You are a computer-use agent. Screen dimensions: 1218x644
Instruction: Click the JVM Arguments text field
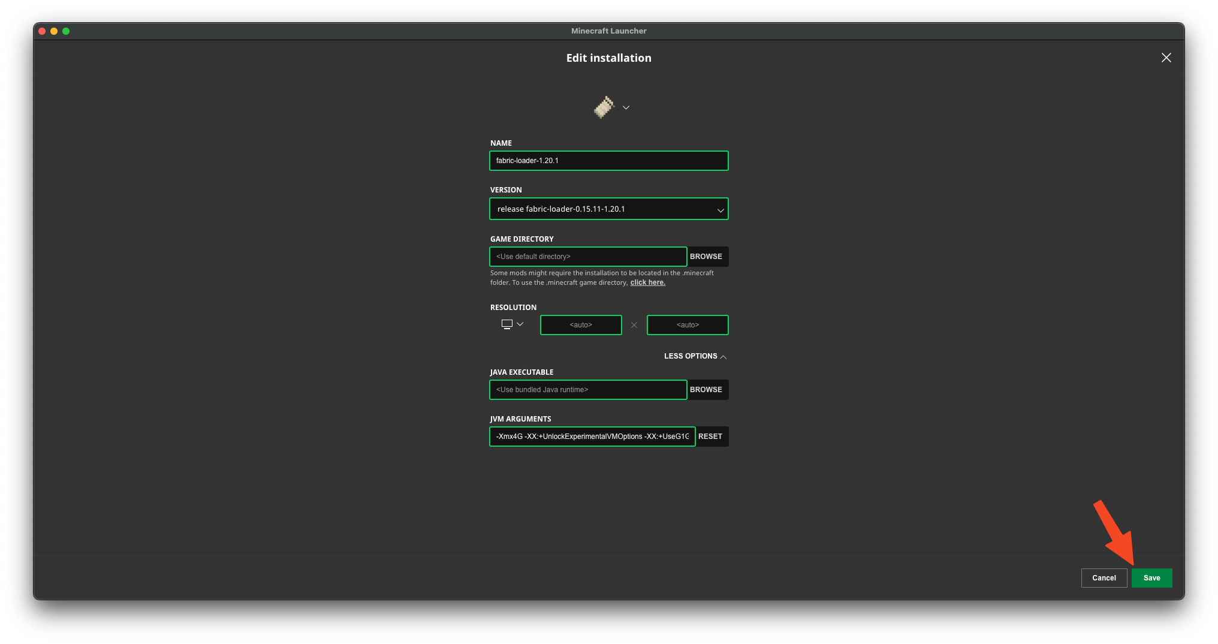pos(592,437)
